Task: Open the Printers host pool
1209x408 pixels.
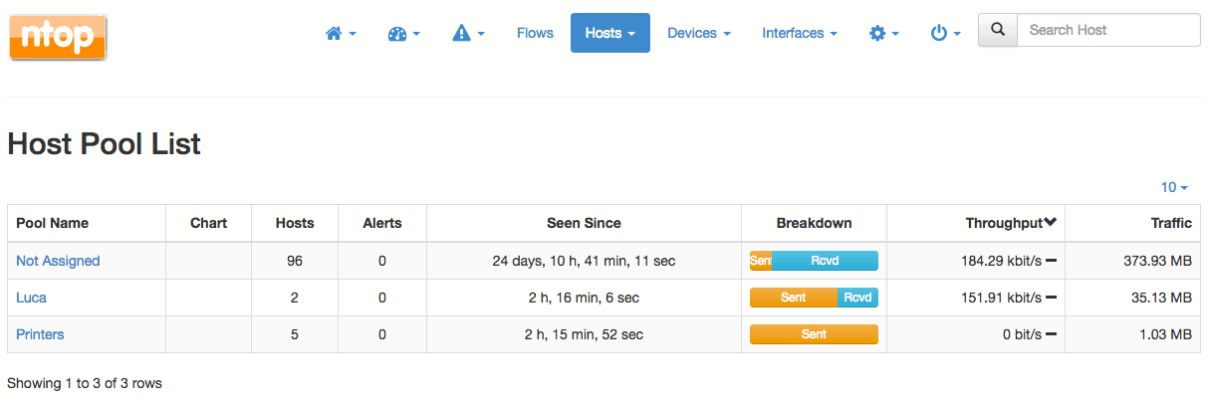Action: coord(40,334)
